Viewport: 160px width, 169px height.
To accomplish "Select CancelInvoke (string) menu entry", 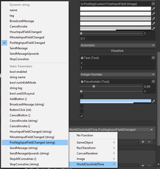I will point(35,121).
